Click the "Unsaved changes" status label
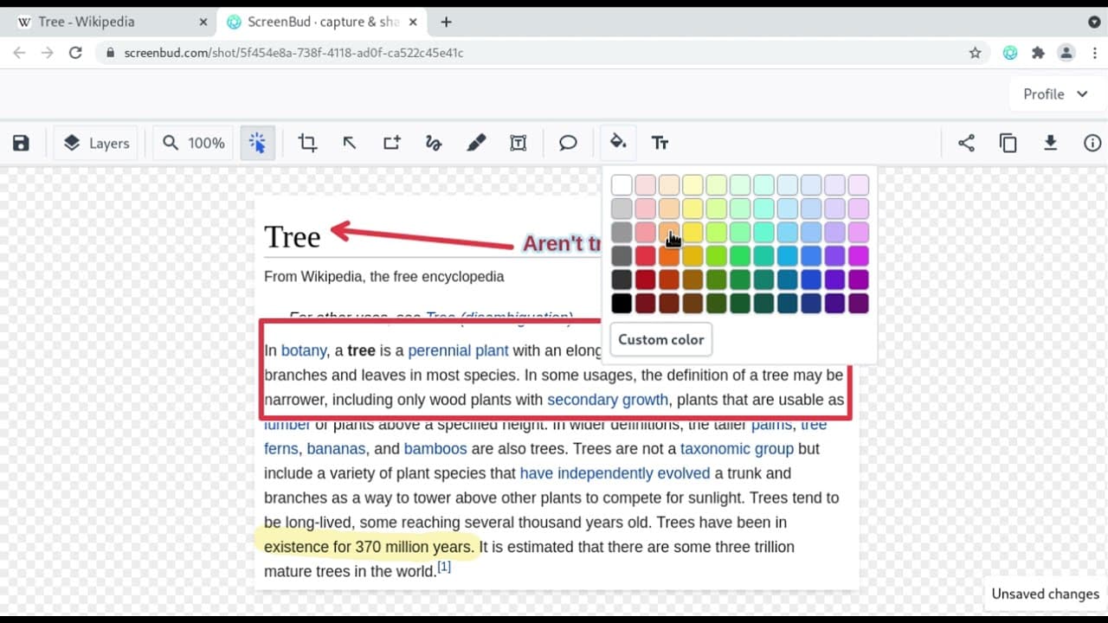 (x=1045, y=594)
